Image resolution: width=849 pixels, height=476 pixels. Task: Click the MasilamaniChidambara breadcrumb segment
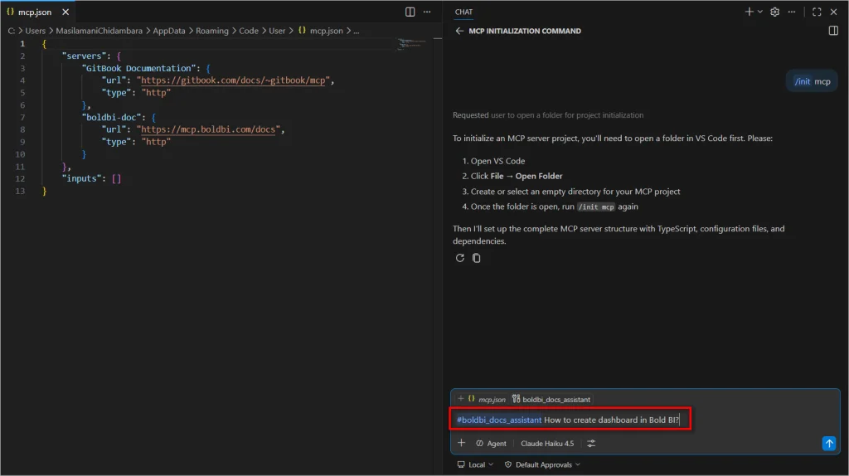[x=99, y=31]
